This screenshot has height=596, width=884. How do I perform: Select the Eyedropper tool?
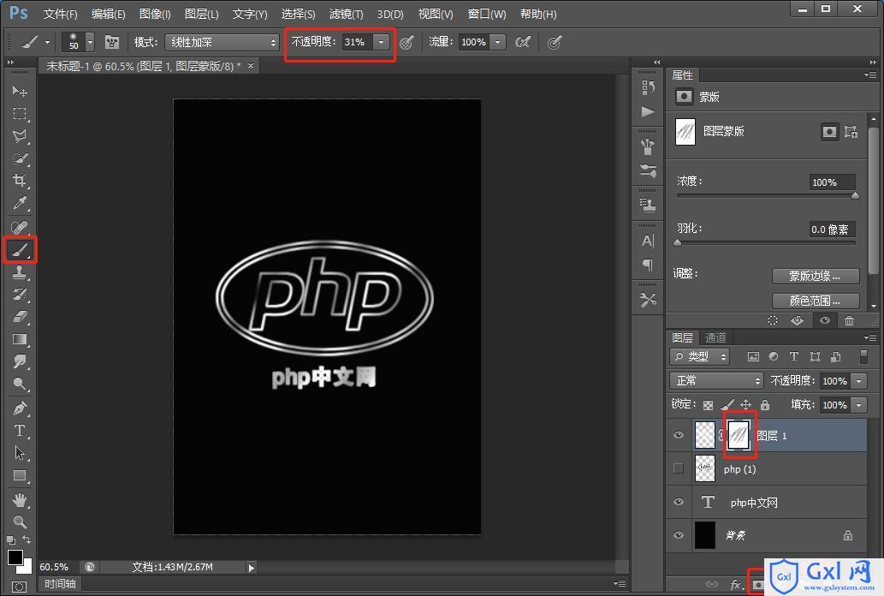pos(20,203)
